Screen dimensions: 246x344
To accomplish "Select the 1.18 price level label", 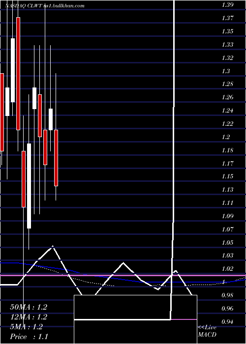I will click(227, 150).
